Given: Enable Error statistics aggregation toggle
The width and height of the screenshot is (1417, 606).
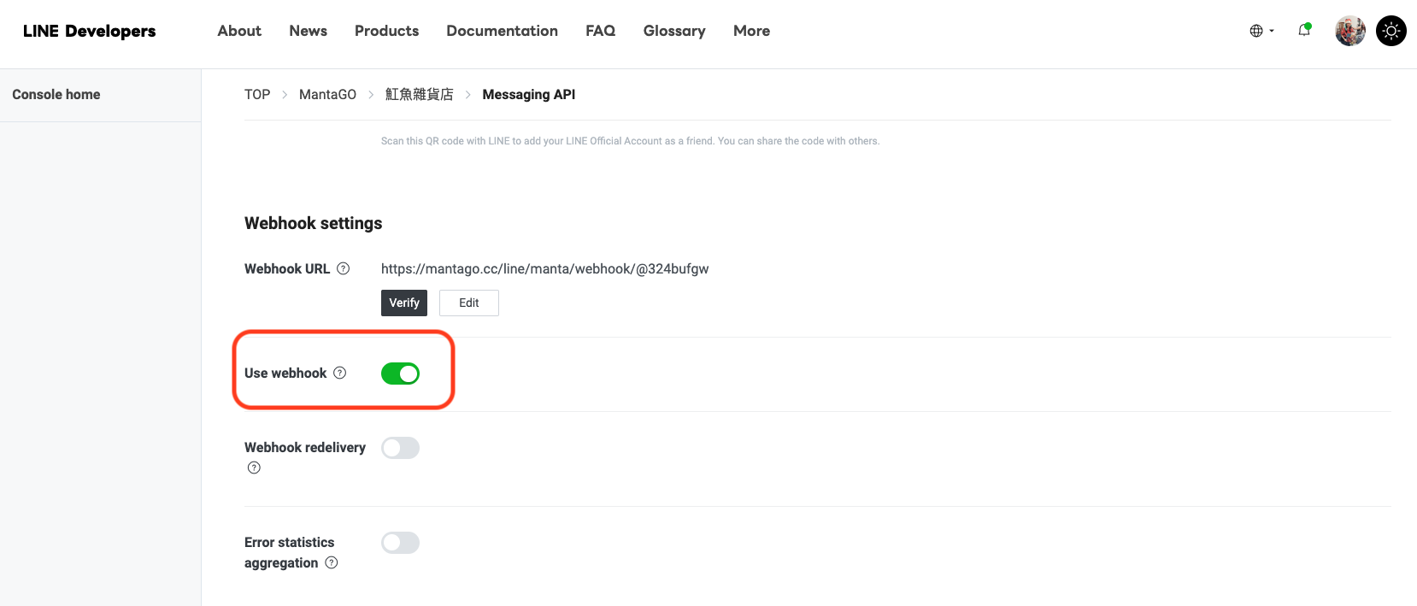Looking at the screenshot, I should [x=400, y=543].
